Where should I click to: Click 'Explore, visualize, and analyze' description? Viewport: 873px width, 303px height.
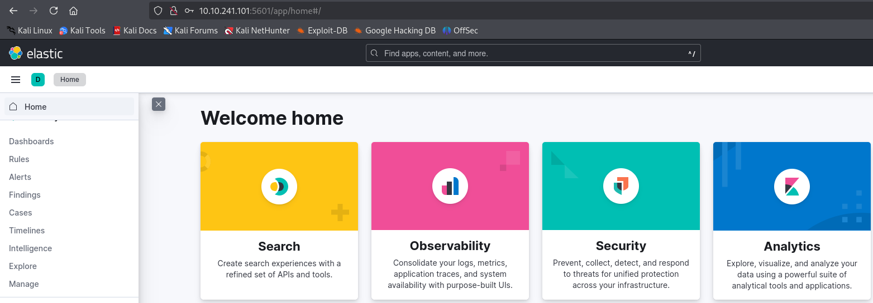792,275
